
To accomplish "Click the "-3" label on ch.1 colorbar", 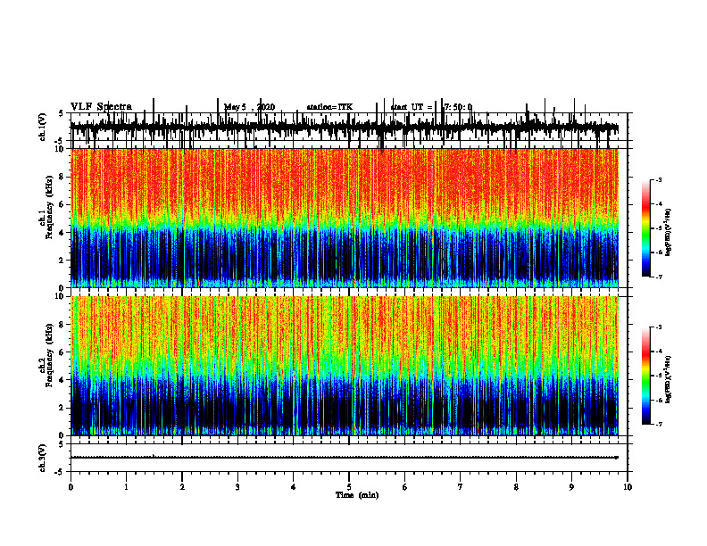I will (x=659, y=179).
